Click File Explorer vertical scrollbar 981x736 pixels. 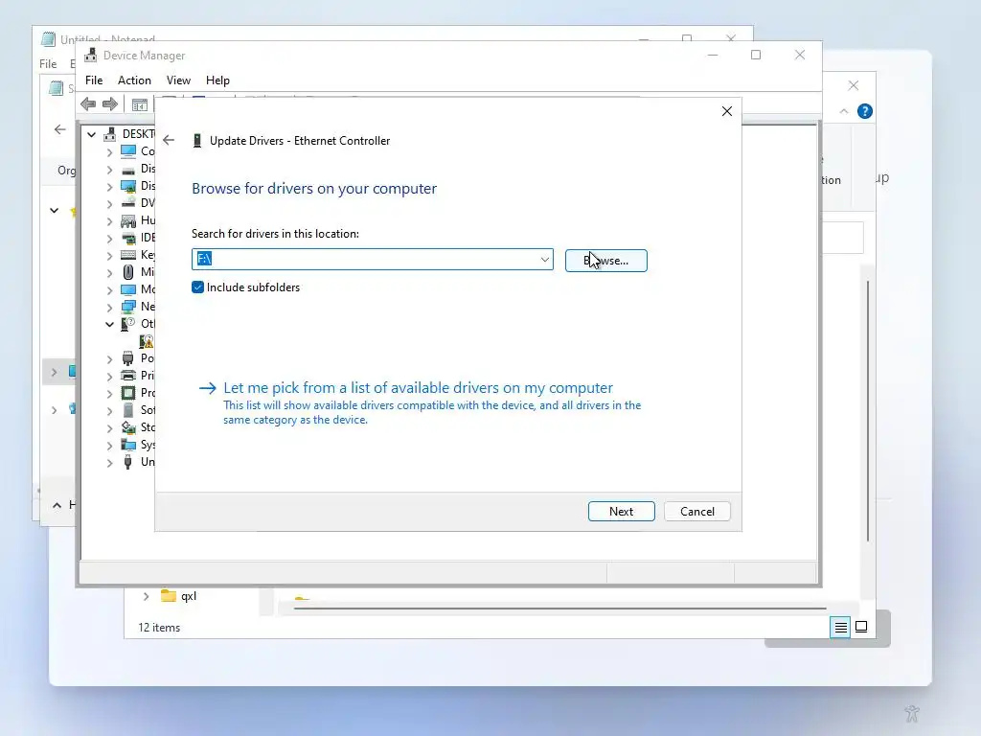(868, 411)
